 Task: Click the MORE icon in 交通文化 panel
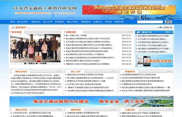pos(170,109)
